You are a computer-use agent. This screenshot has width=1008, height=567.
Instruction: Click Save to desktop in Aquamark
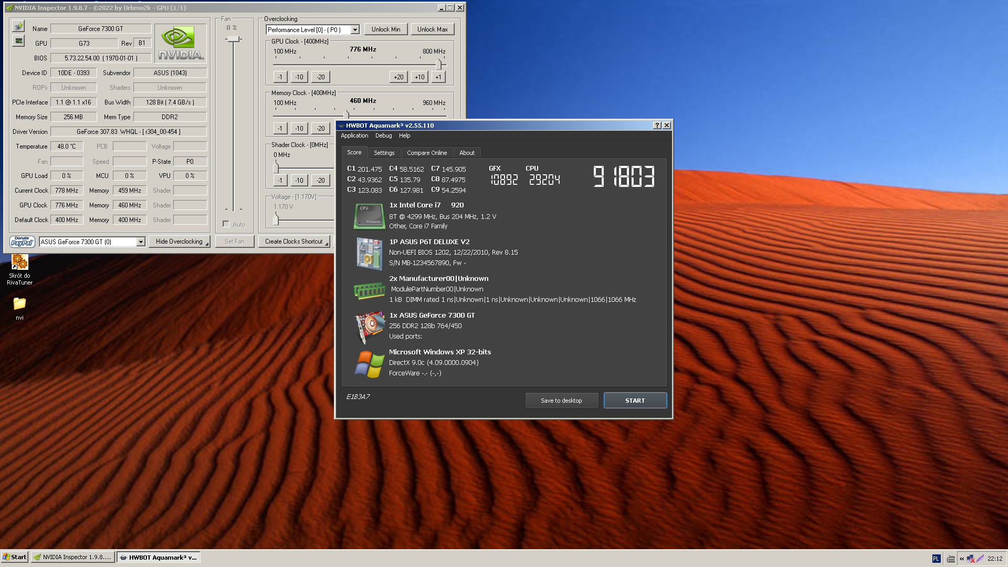(x=561, y=401)
